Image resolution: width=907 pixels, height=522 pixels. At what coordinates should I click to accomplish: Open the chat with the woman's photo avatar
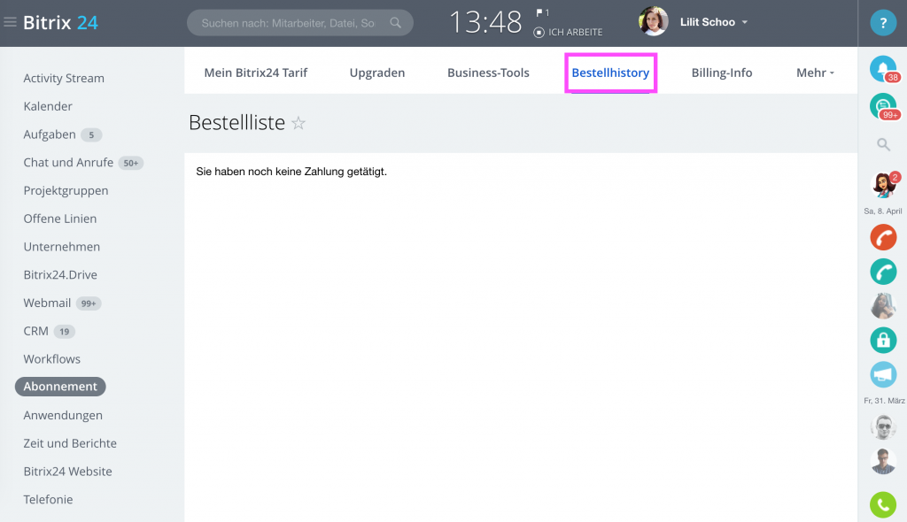(x=883, y=306)
